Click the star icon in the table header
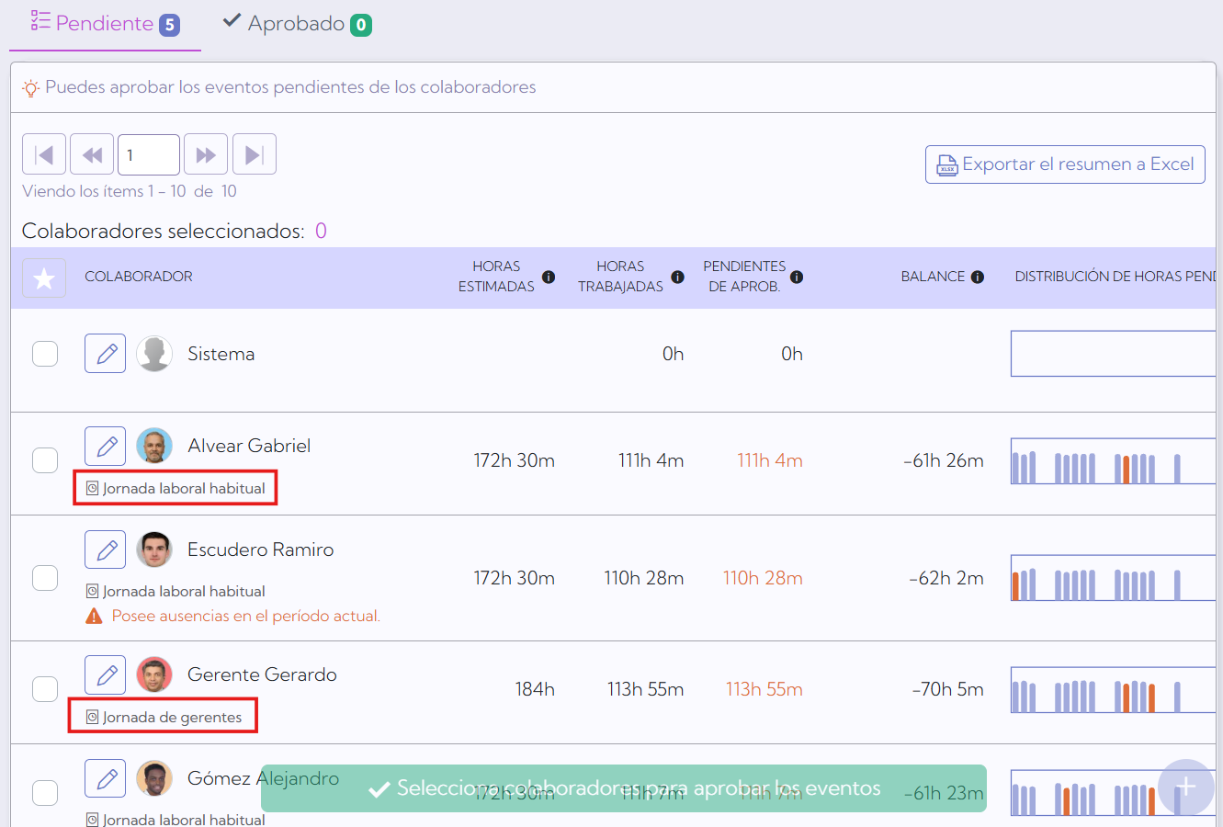Viewport: 1223px width, 827px height. click(44, 278)
